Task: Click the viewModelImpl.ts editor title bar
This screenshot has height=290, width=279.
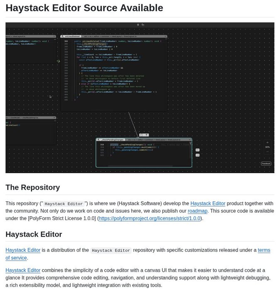Action: coord(31,118)
